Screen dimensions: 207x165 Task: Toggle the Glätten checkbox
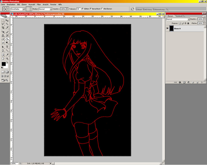83,9
